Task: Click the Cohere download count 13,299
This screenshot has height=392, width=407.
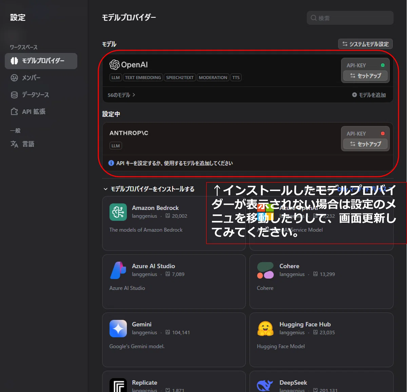Action: click(327, 274)
